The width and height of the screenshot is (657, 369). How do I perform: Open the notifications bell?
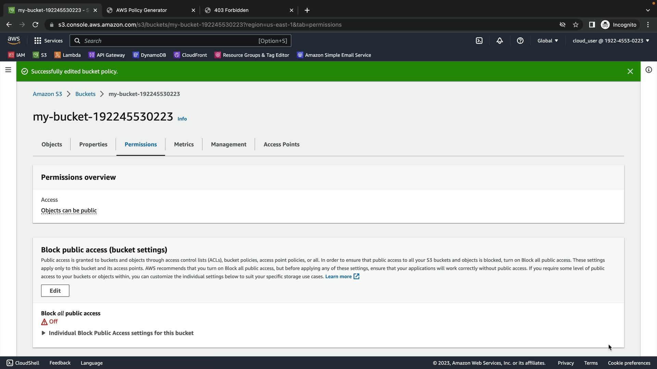[x=500, y=41]
